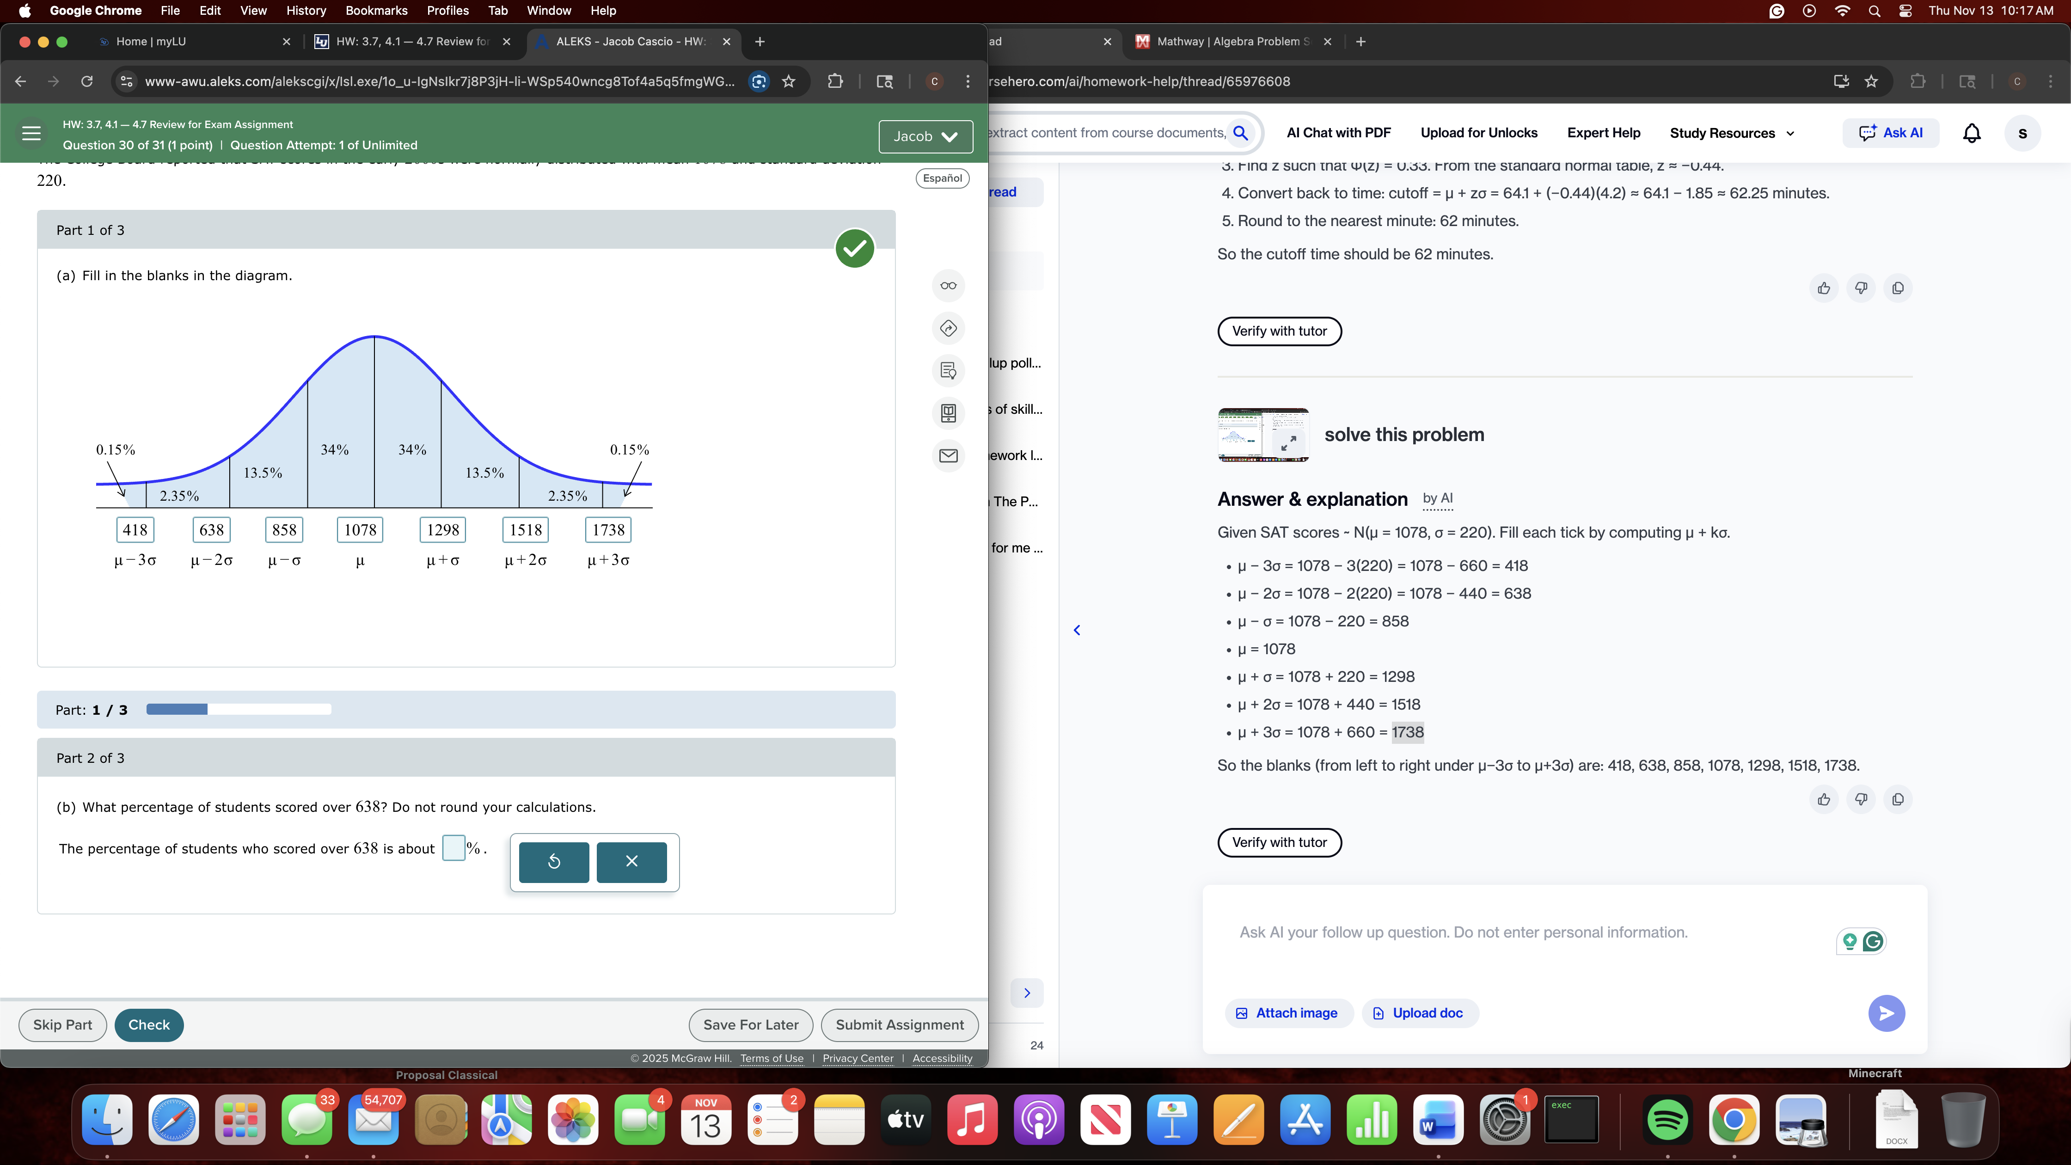Send the AI follow-up with paper plane icon
Screen dimensions: 2071x1165
coord(1887,1013)
